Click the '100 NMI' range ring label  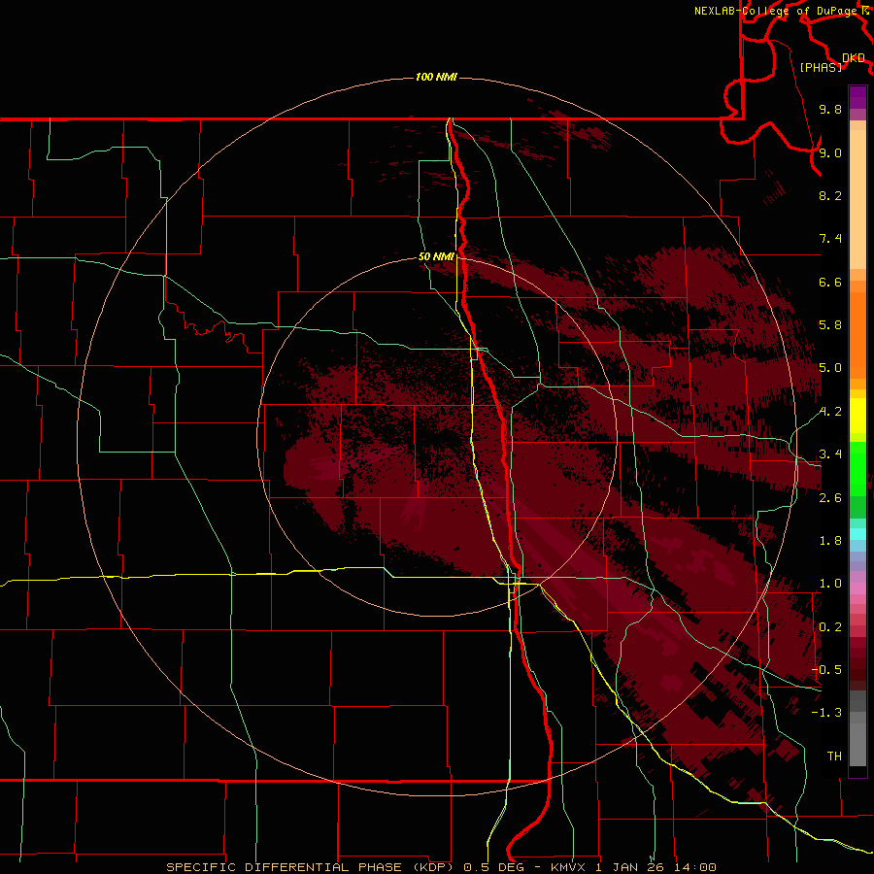436,77
